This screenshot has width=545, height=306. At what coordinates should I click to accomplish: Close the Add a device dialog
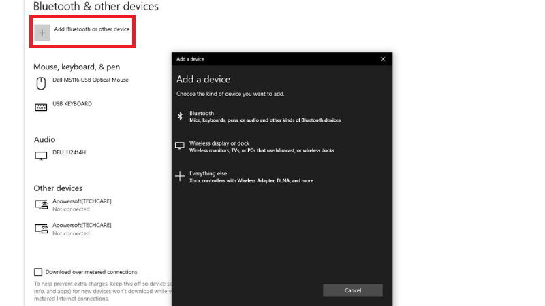click(x=383, y=59)
